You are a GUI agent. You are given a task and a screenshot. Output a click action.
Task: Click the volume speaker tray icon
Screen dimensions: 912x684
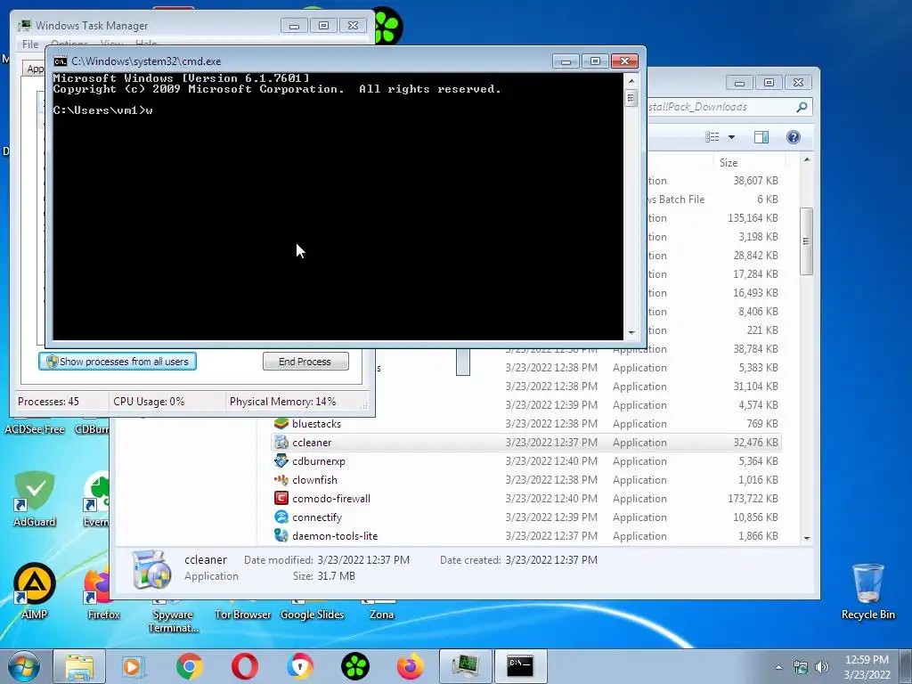pos(822,667)
